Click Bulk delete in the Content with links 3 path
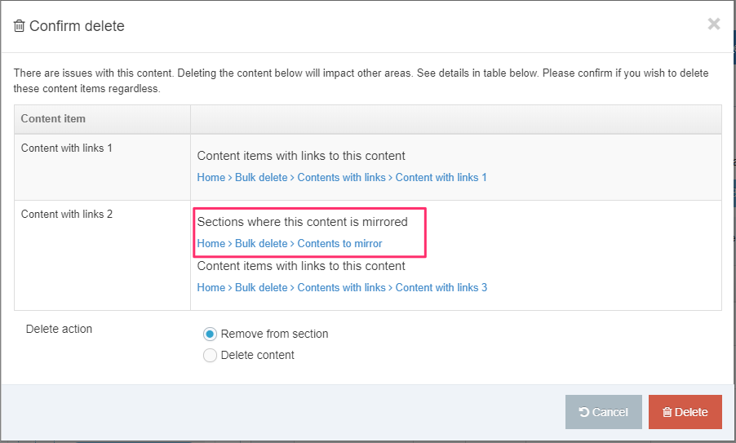The height and width of the screenshot is (443, 736). [261, 287]
